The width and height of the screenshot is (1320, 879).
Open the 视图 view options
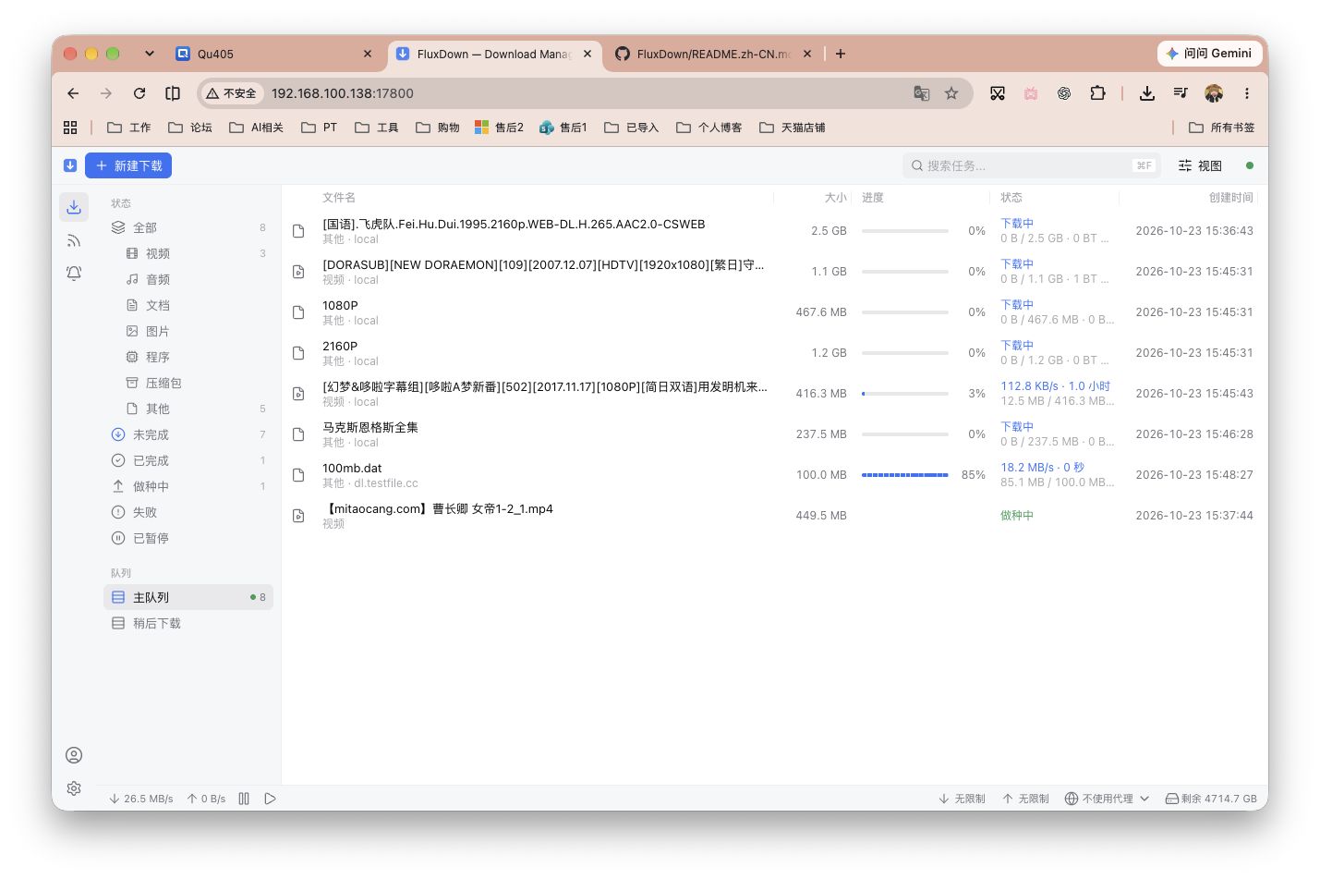(1200, 165)
